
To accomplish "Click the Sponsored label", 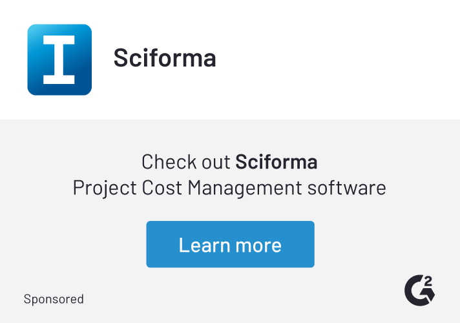I will [x=54, y=299].
